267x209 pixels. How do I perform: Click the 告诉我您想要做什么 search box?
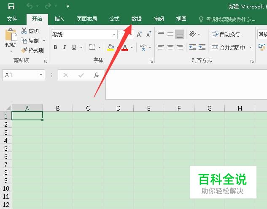(227, 19)
